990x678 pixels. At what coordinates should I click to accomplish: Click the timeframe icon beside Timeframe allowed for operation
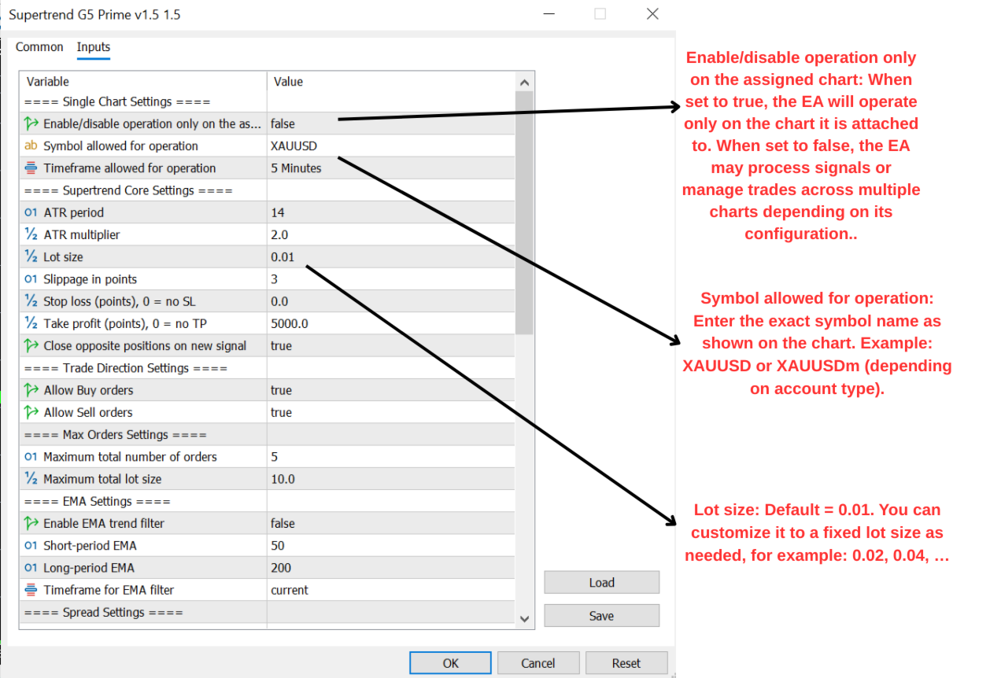point(31,168)
